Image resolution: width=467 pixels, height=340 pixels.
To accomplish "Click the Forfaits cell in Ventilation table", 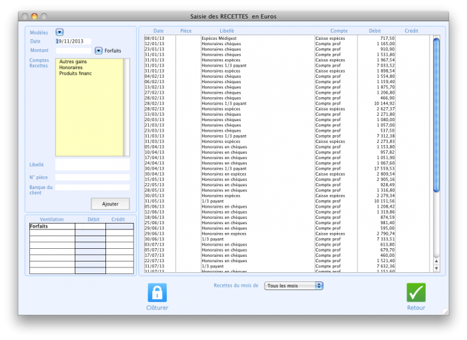I will tap(52, 226).
